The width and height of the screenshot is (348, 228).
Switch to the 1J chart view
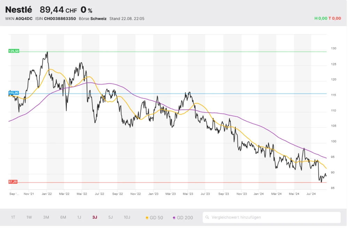pos(79,217)
